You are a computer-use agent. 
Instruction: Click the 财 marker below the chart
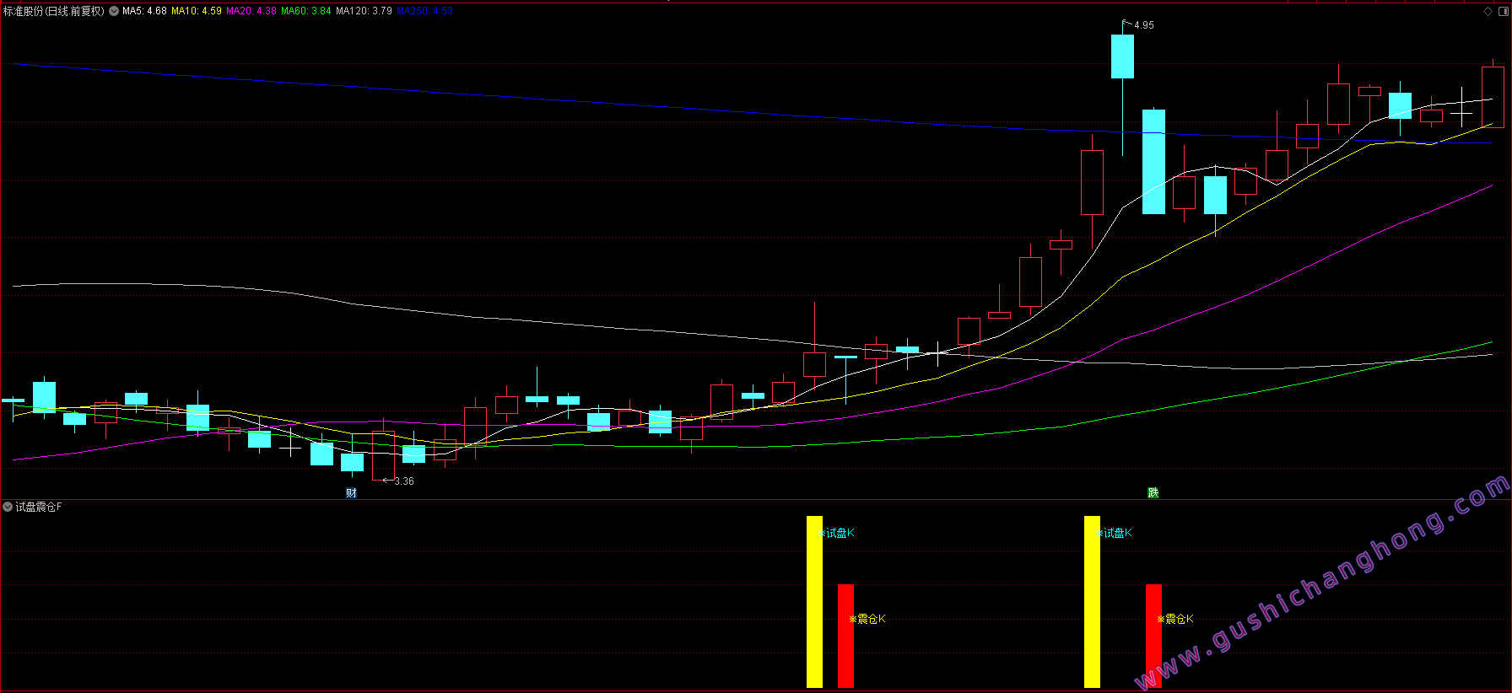coord(351,493)
